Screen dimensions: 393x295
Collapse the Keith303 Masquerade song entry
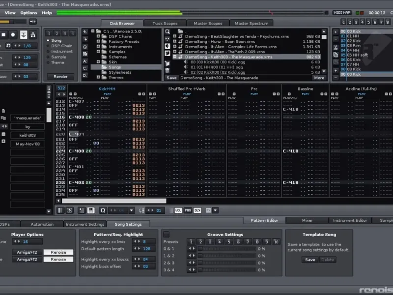[175, 57]
